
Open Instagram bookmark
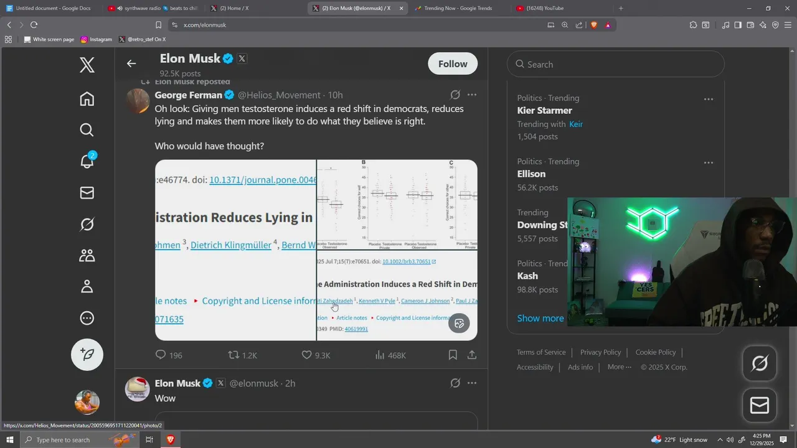point(97,39)
